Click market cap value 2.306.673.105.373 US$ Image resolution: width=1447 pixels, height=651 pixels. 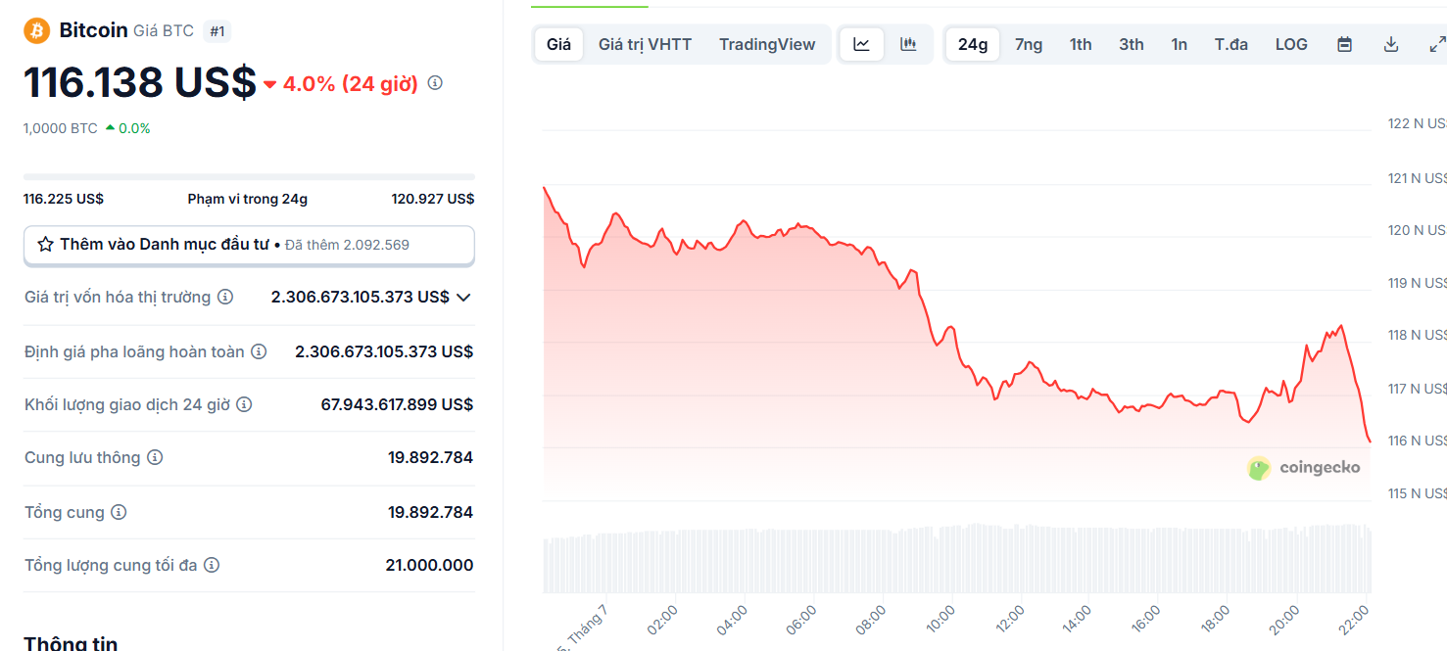tap(360, 297)
